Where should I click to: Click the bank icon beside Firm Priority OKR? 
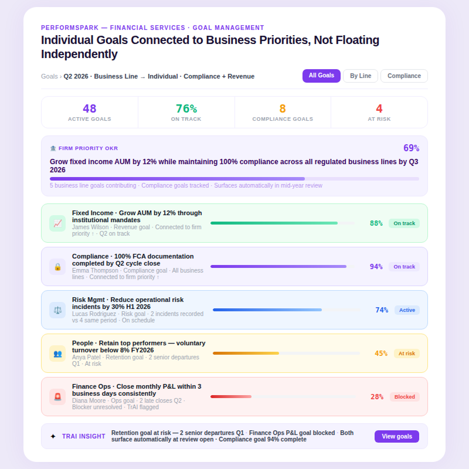53,148
